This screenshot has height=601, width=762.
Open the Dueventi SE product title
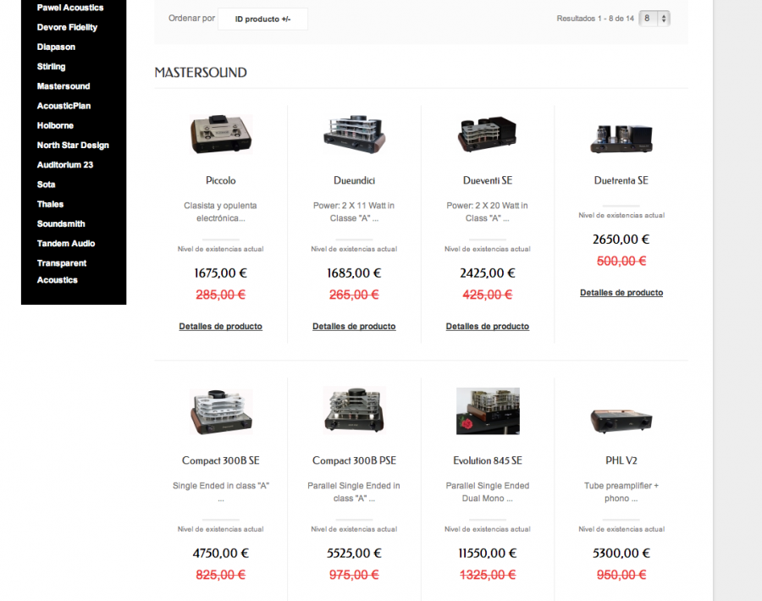[488, 181]
